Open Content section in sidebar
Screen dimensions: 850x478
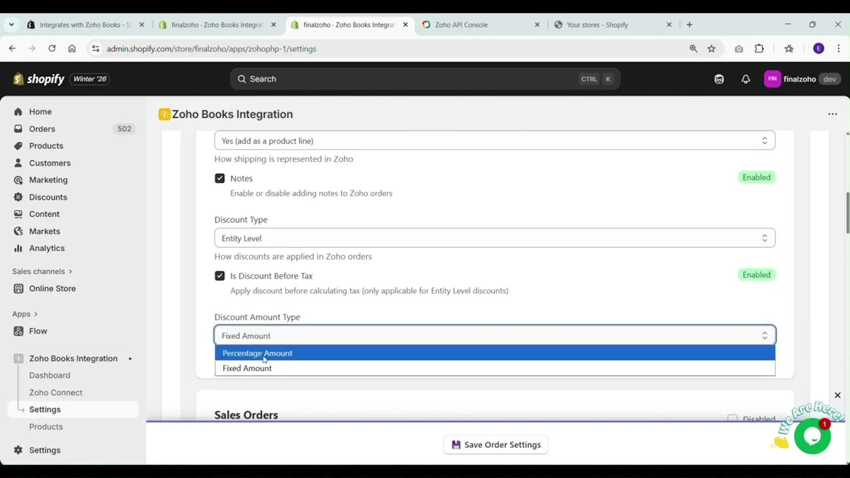tap(44, 214)
